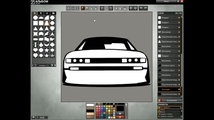This screenshot has height=120, width=214.
Task: Pick the peach gradient swatch
Action: pyautogui.click(x=90, y=114)
